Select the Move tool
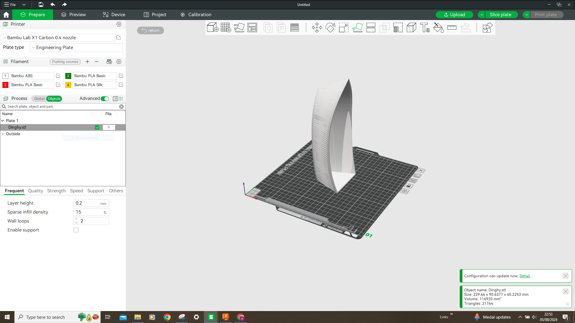Viewport: 575px width, 323px height. [x=317, y=28]
